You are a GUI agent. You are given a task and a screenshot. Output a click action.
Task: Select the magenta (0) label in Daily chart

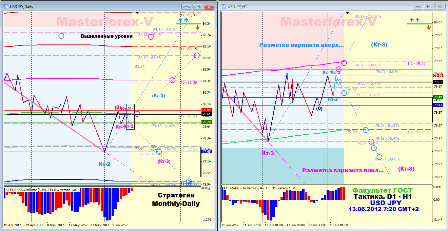pos(118,108)
